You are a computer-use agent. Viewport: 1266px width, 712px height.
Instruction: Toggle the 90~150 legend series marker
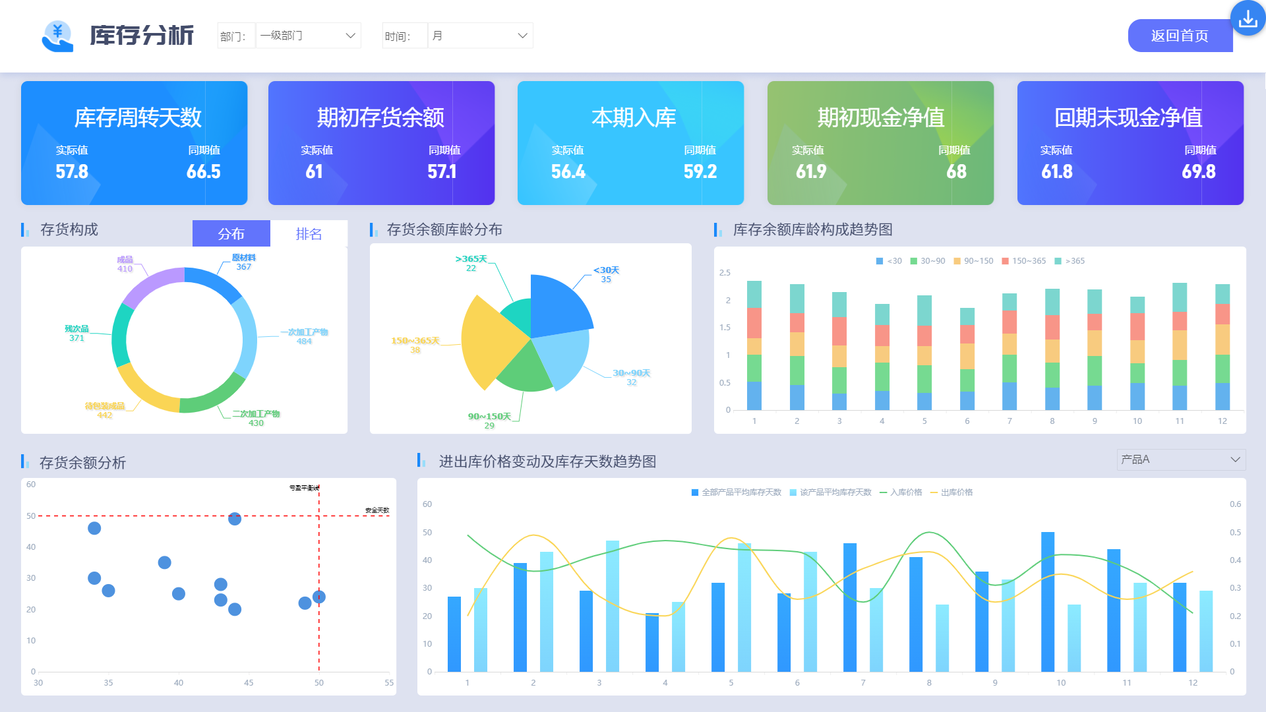click(957, 261)
